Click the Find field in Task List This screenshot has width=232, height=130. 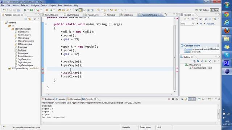coord(187,23)
